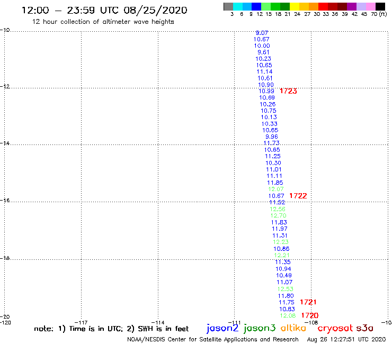Click the 11.25 wave height reading

click(273, 156)
